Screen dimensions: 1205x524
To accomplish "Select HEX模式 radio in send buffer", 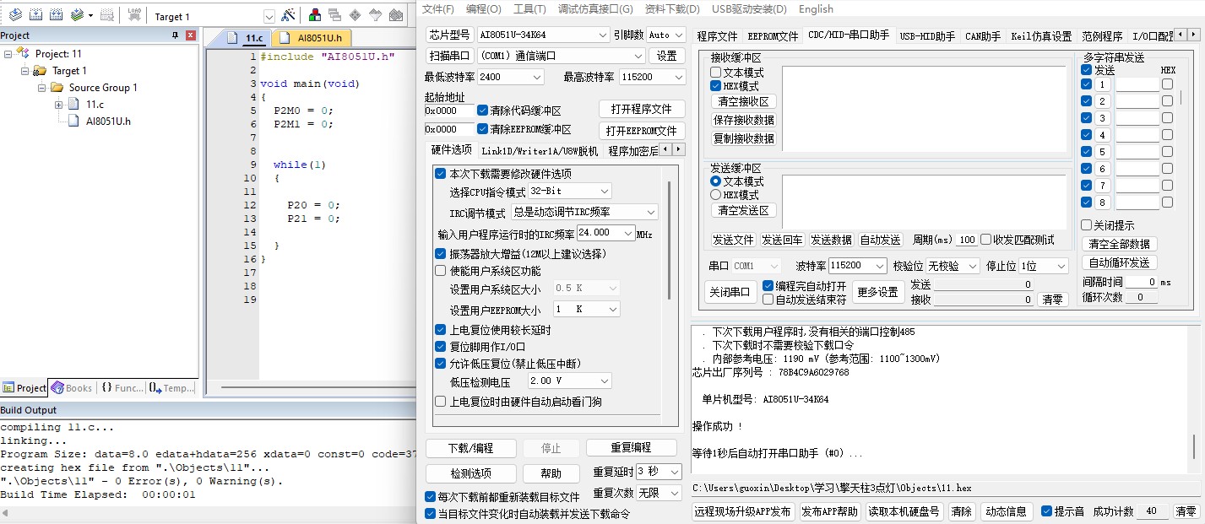I will 715,195.
